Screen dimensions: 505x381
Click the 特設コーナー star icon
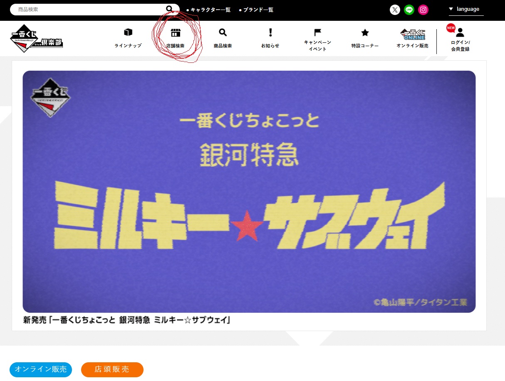[x=365, y=33]
